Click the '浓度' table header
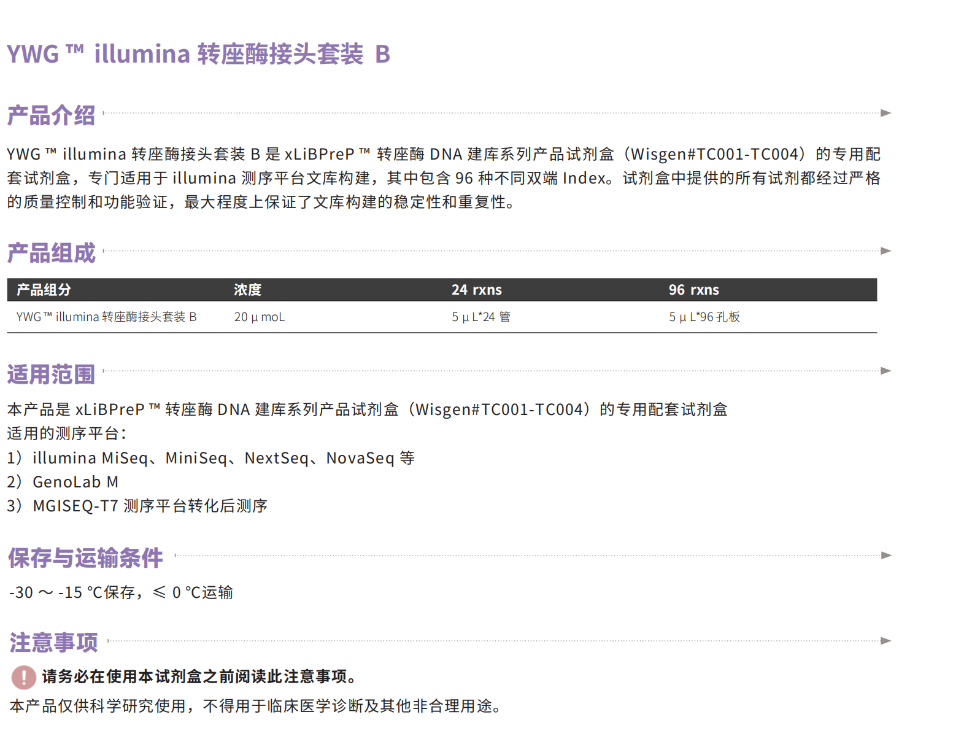The height and width of the screenshot is (744, 964). click(248, 290)
